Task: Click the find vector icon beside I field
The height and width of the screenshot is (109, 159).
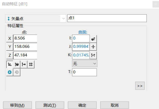Action: (93, 39)
